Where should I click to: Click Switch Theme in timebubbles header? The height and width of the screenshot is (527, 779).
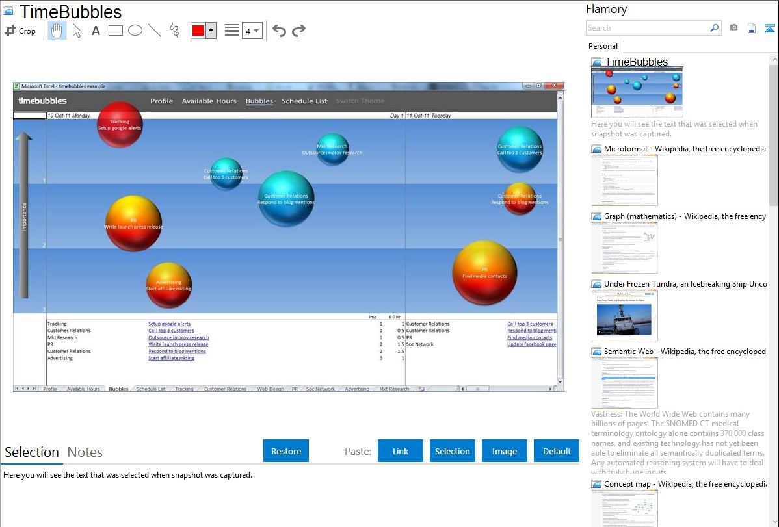coord(360,101)
